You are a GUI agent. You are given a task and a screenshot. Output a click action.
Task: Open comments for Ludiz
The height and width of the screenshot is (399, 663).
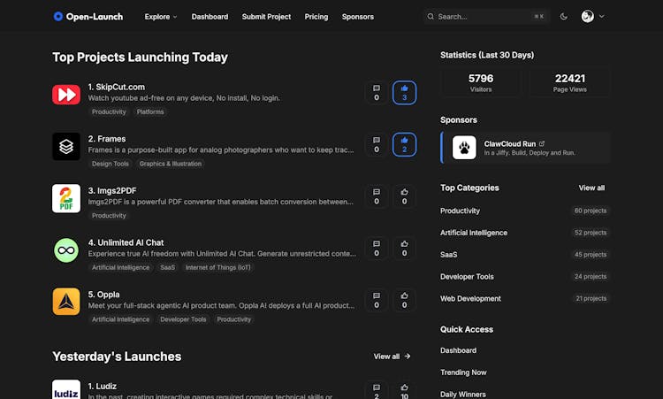(377, 391)
